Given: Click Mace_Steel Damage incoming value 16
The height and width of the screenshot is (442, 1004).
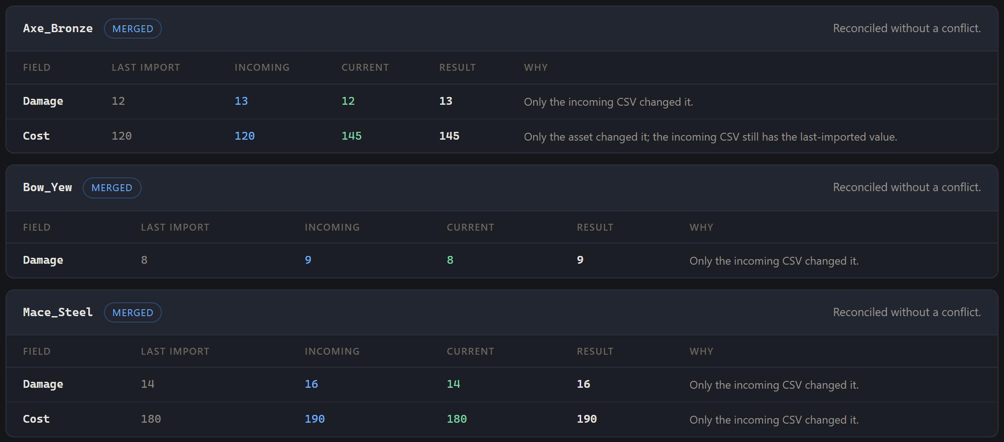Looking at the screenshot, I should [x=311, y=384].
